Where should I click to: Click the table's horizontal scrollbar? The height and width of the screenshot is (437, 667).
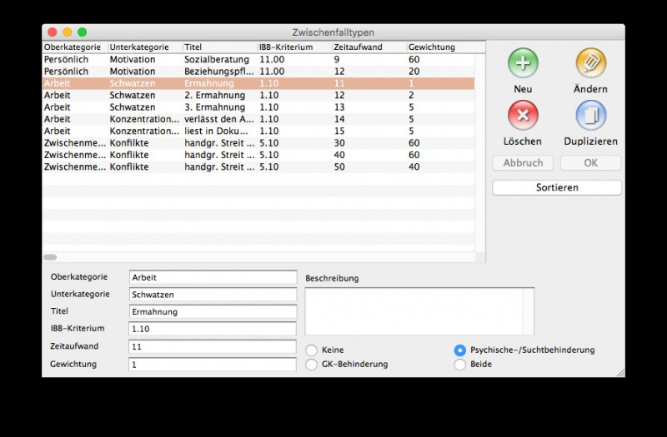[x=50, y=258]
